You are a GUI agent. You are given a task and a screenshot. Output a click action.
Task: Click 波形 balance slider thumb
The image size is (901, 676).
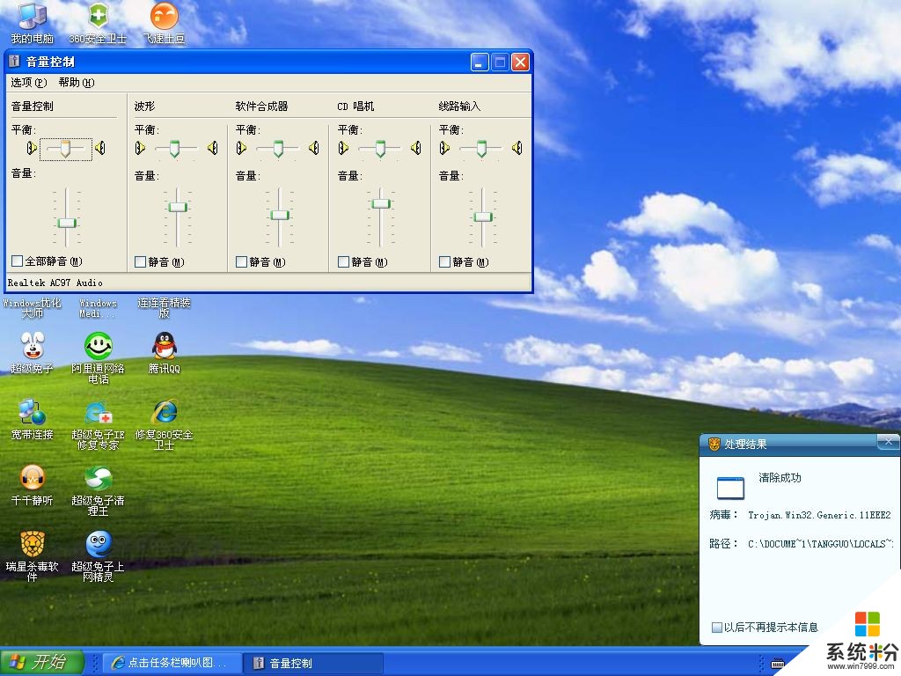pyautogui.click(x=175, y=149)
